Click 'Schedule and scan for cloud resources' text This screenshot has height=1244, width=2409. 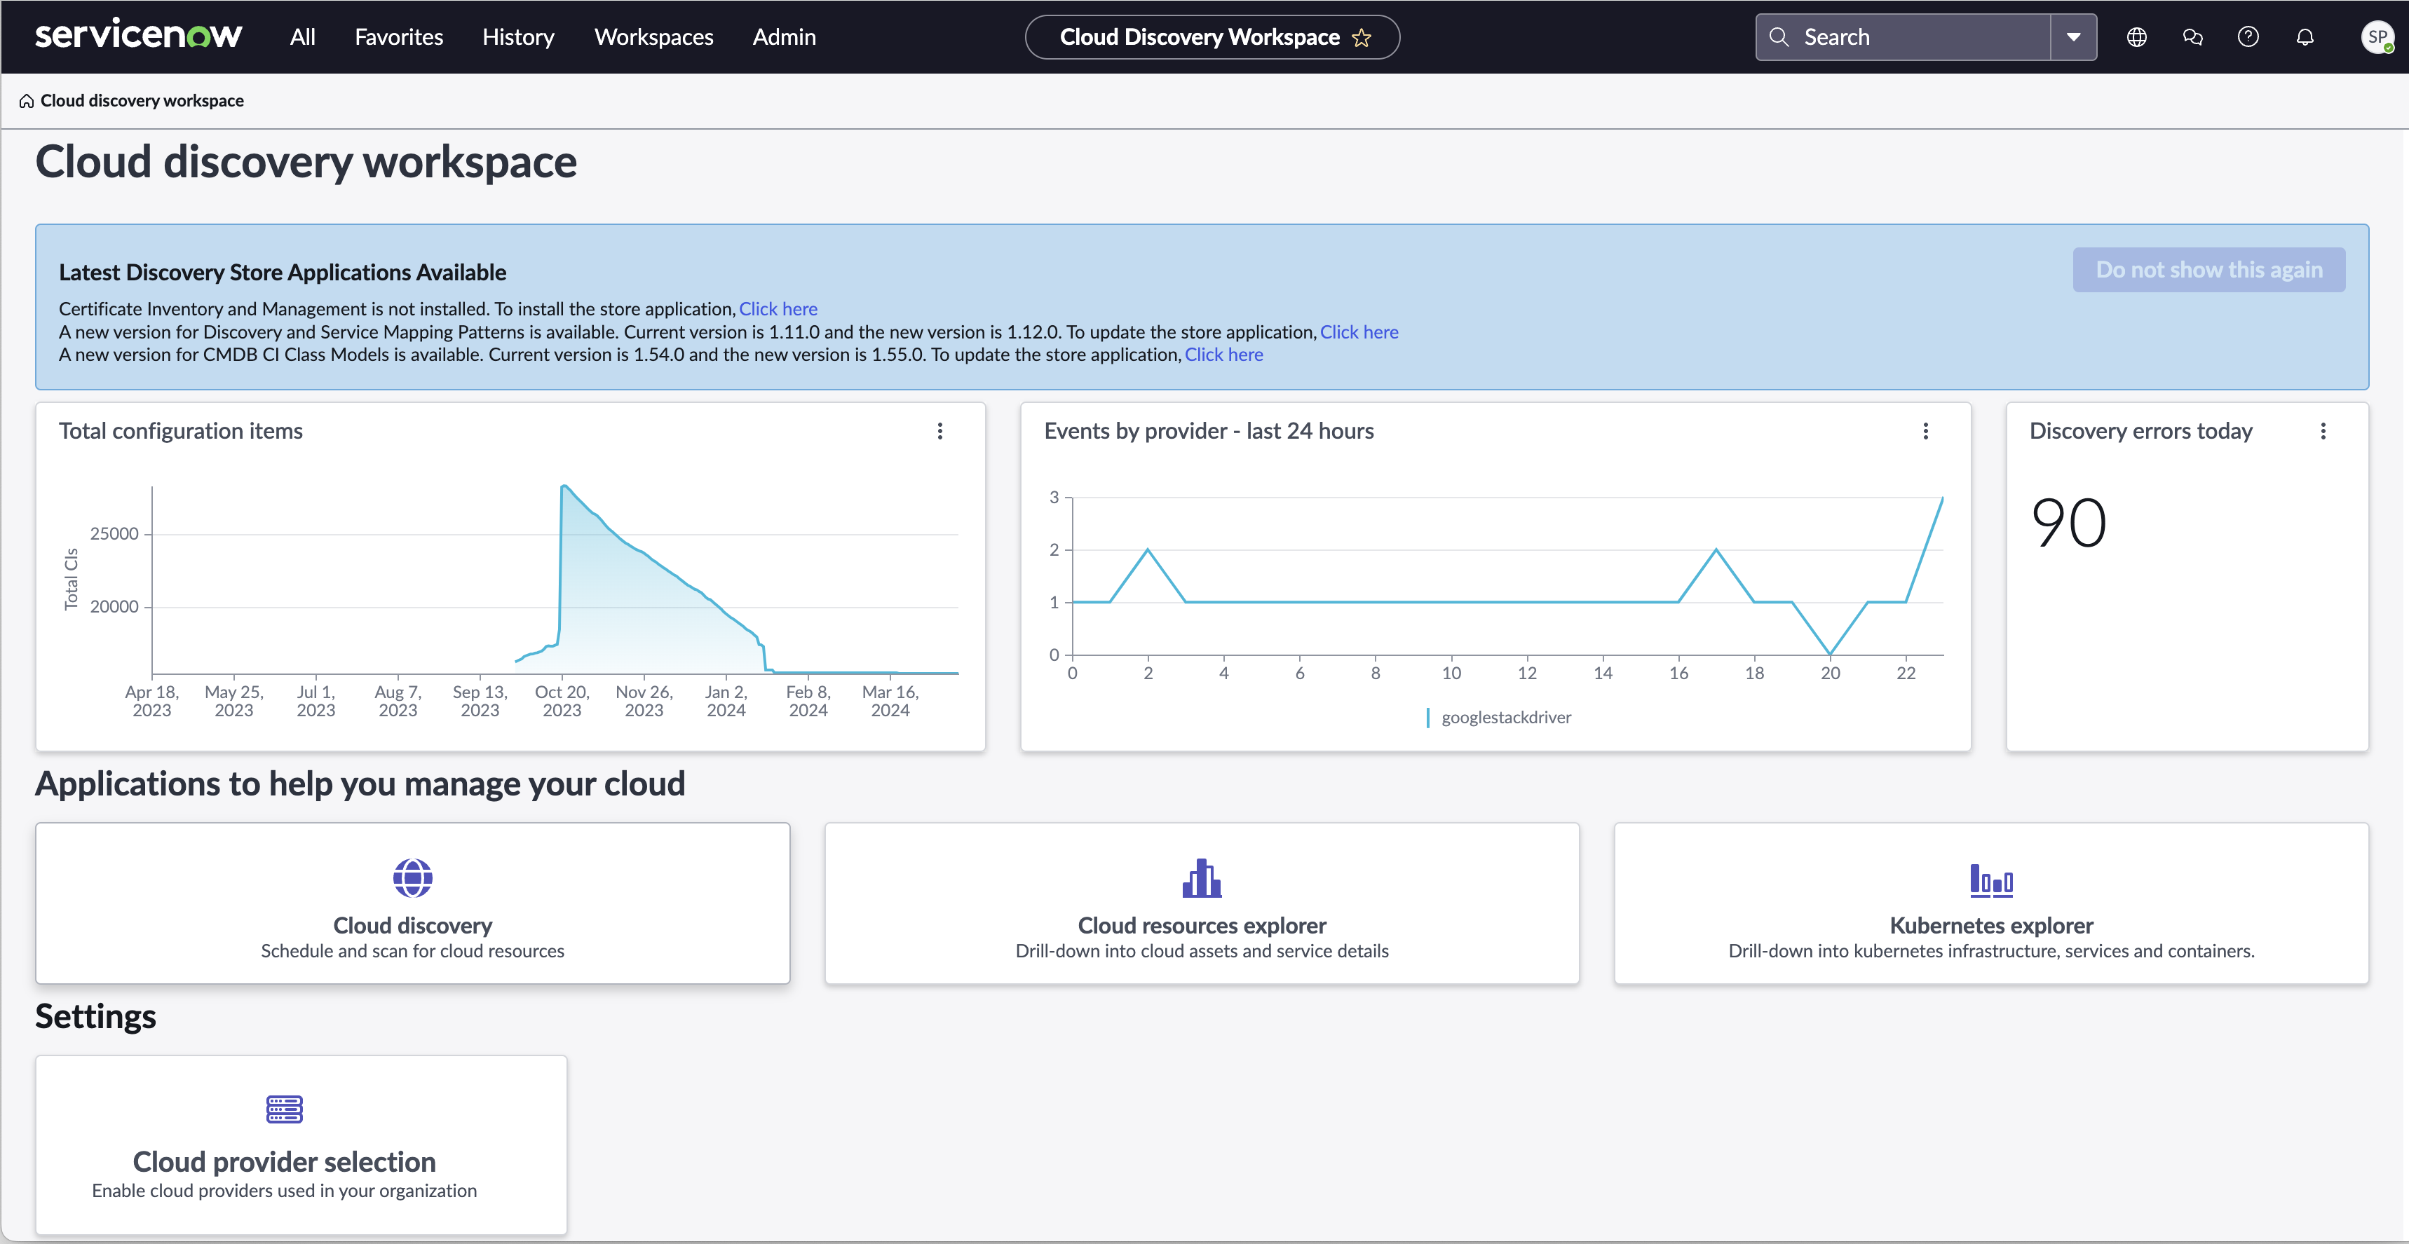click(412, 952)
